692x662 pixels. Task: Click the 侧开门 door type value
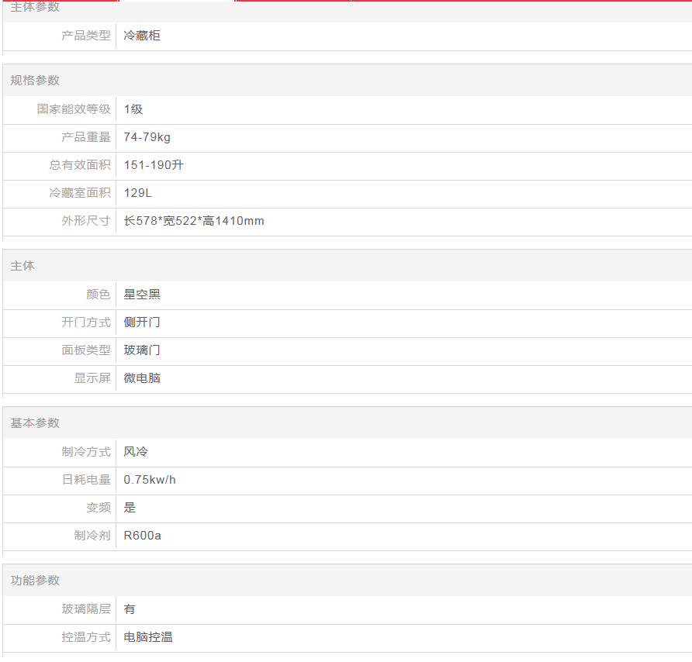pyautogui.click(x=142, y=322)
